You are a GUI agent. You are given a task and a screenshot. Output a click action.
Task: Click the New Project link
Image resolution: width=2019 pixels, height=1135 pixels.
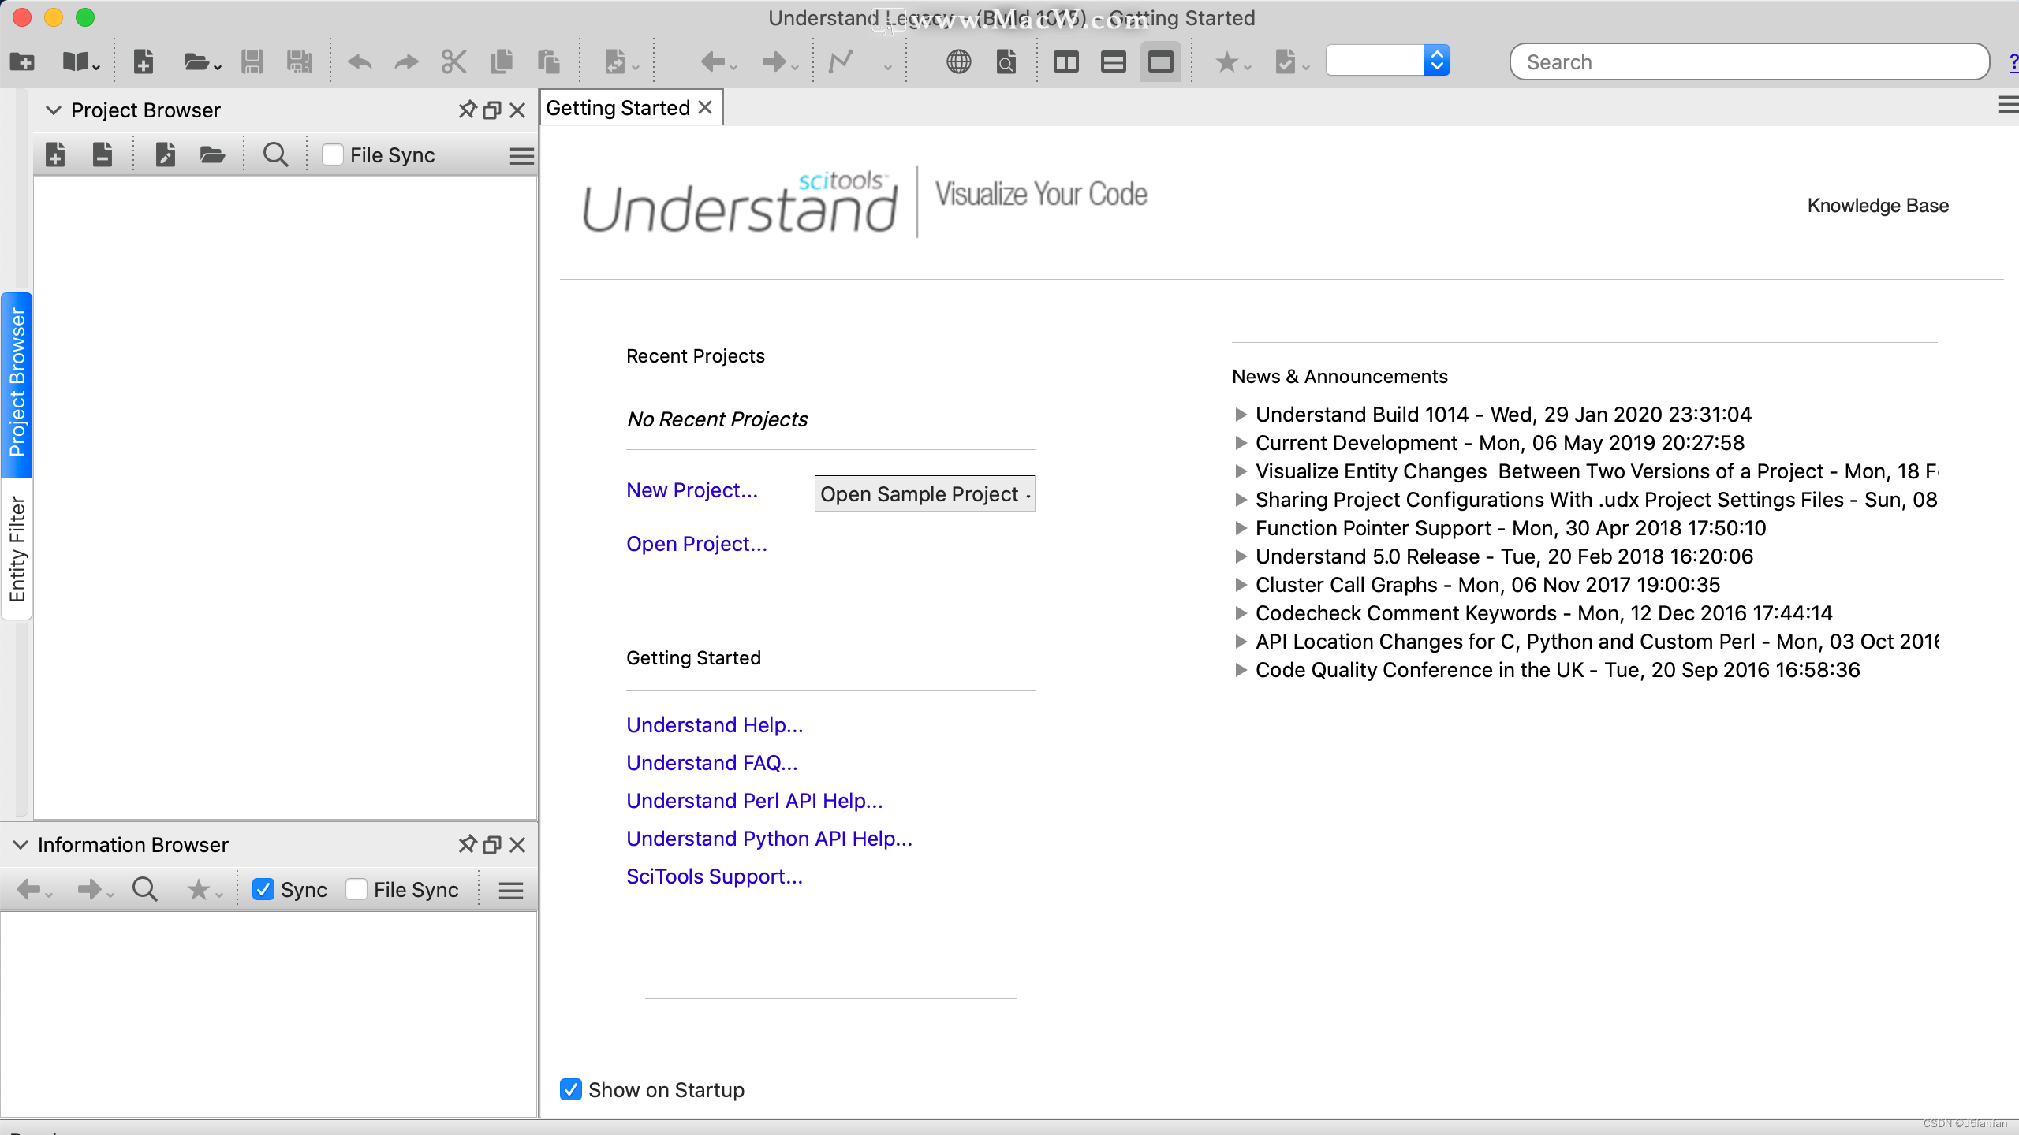[x=692, y=490]
